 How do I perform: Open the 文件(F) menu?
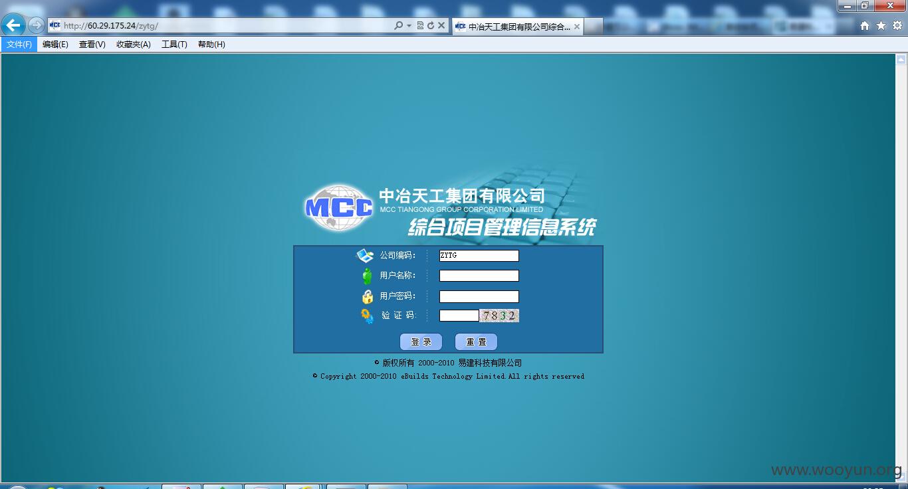point(19,45)
